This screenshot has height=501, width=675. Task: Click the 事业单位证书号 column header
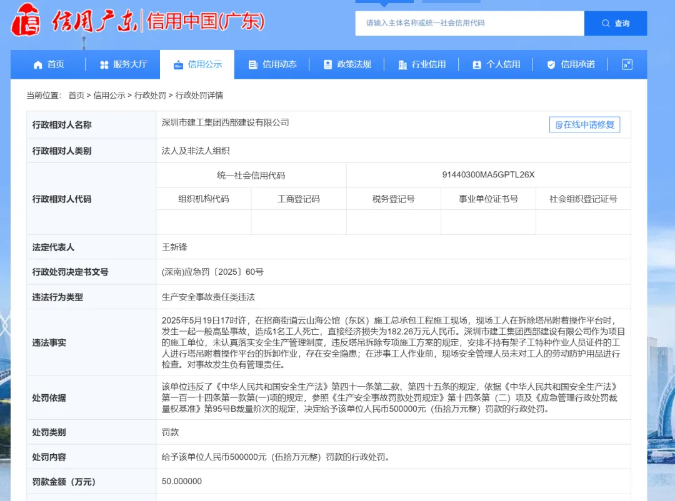[x=488, y=199]
